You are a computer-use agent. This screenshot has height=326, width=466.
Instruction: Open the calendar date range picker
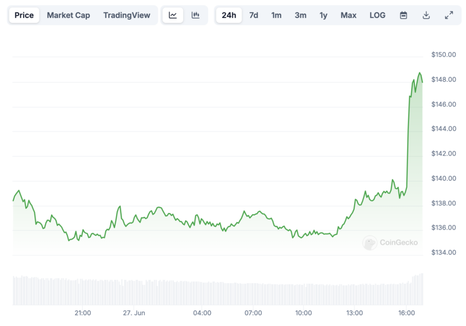404,15
